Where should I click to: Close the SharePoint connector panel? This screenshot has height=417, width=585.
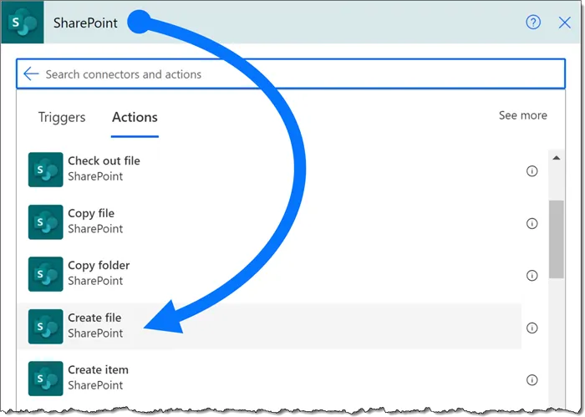tap(565, 23)
